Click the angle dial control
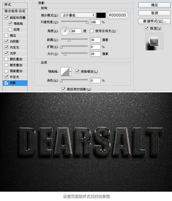This screenshot has width=172, height=201. point(65,31)
